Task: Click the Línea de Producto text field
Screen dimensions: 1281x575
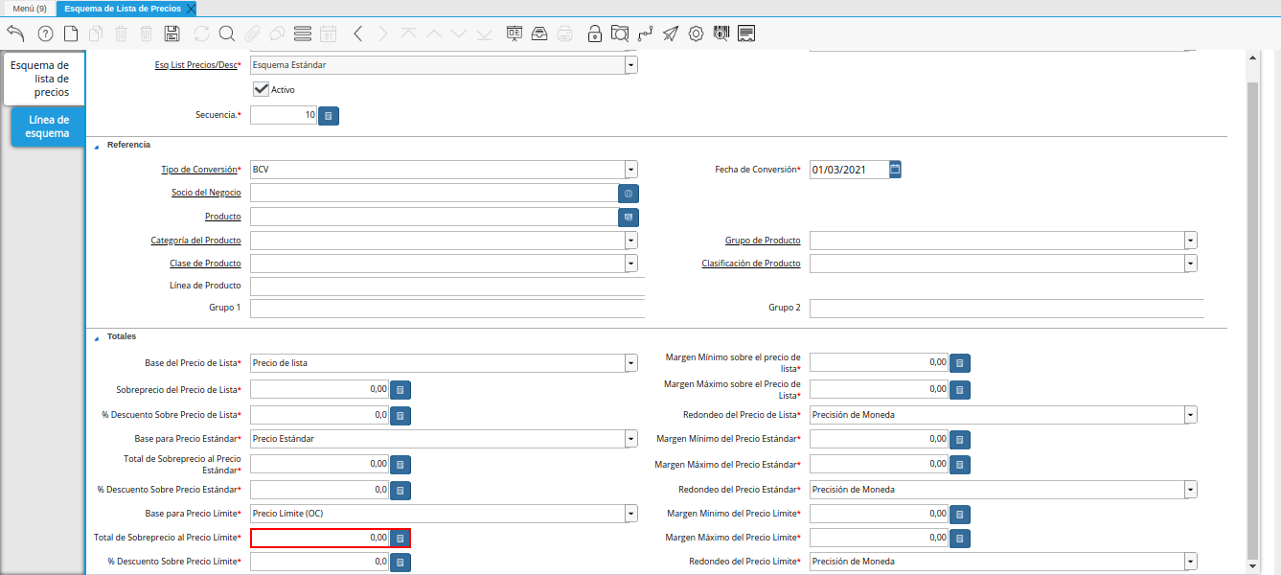Action: [x=447, y=287]
